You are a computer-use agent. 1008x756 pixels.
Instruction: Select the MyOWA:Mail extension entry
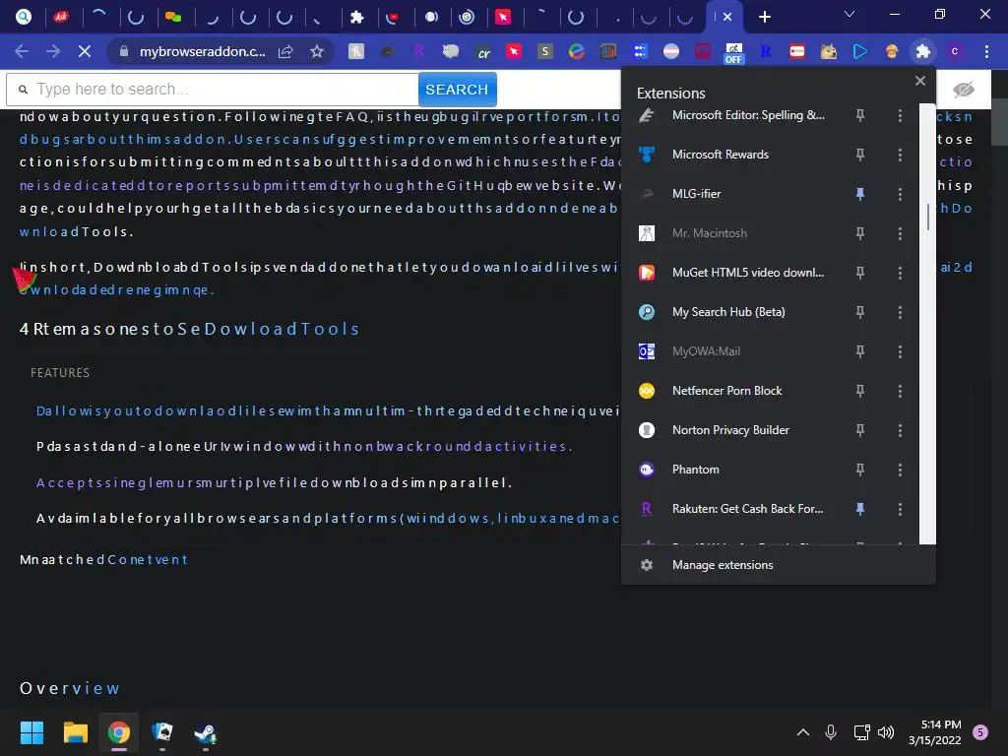pos(707,351)
